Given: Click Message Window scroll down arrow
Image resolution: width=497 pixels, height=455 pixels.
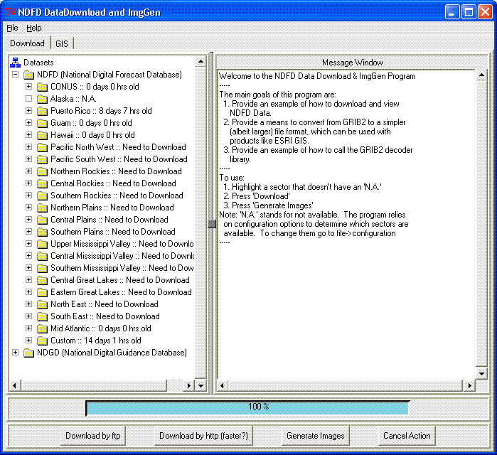Looking at the screenshot, I should coord(481,374).
